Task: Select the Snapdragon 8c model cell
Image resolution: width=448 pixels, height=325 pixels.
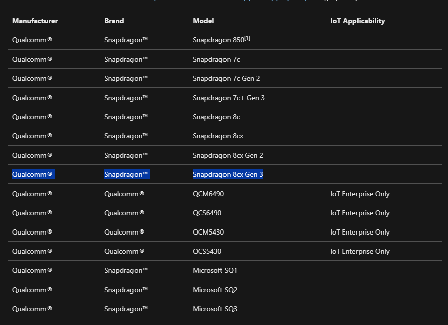Action: coord(216,117)
